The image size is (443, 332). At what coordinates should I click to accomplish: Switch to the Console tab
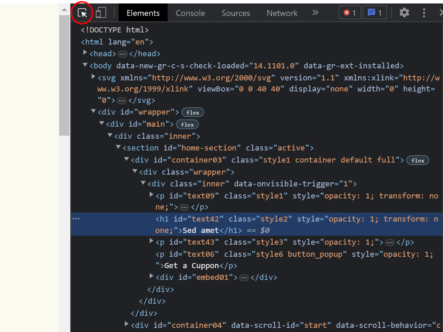(x=190, y=13)
